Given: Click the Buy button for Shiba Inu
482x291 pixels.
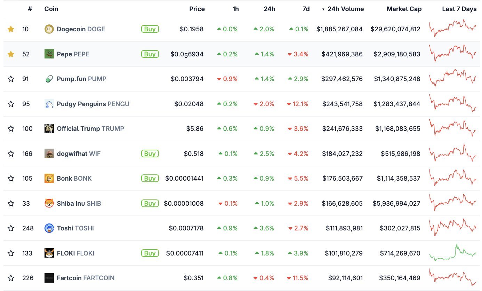Looking at the screenshot, I should 150,203.
